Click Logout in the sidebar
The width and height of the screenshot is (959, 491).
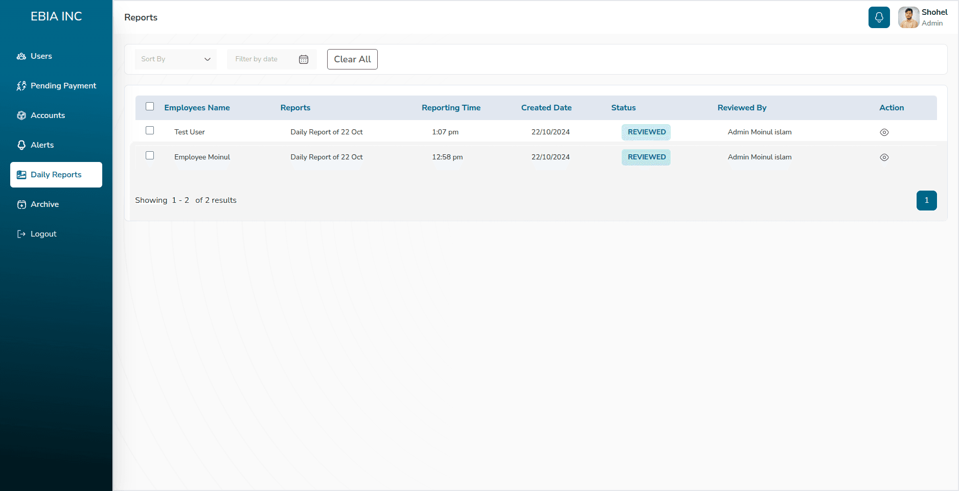[56, 234]
